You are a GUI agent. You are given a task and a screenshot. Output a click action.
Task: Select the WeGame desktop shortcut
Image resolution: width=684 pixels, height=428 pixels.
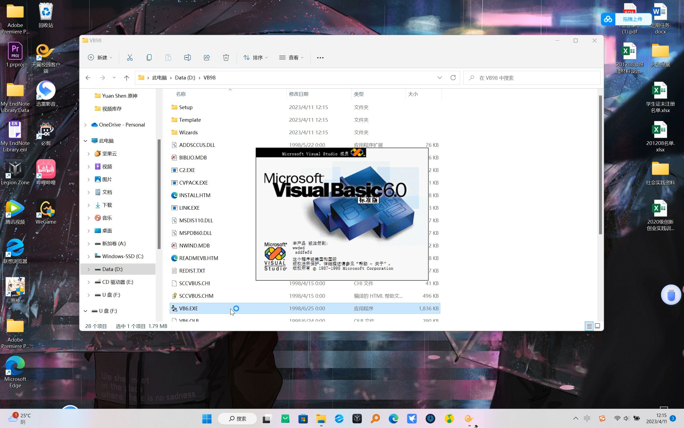tap(46, 212)
